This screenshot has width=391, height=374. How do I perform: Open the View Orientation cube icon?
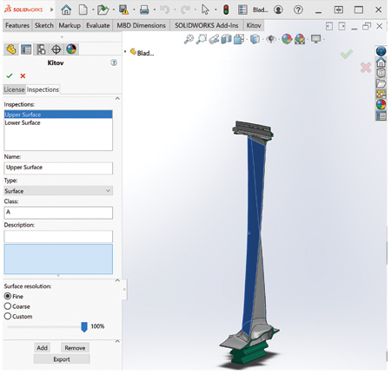tap(239, 39)
